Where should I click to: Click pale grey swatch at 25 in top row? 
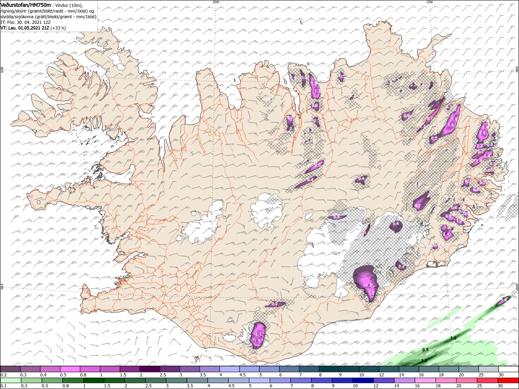click(x=489, y=369)
